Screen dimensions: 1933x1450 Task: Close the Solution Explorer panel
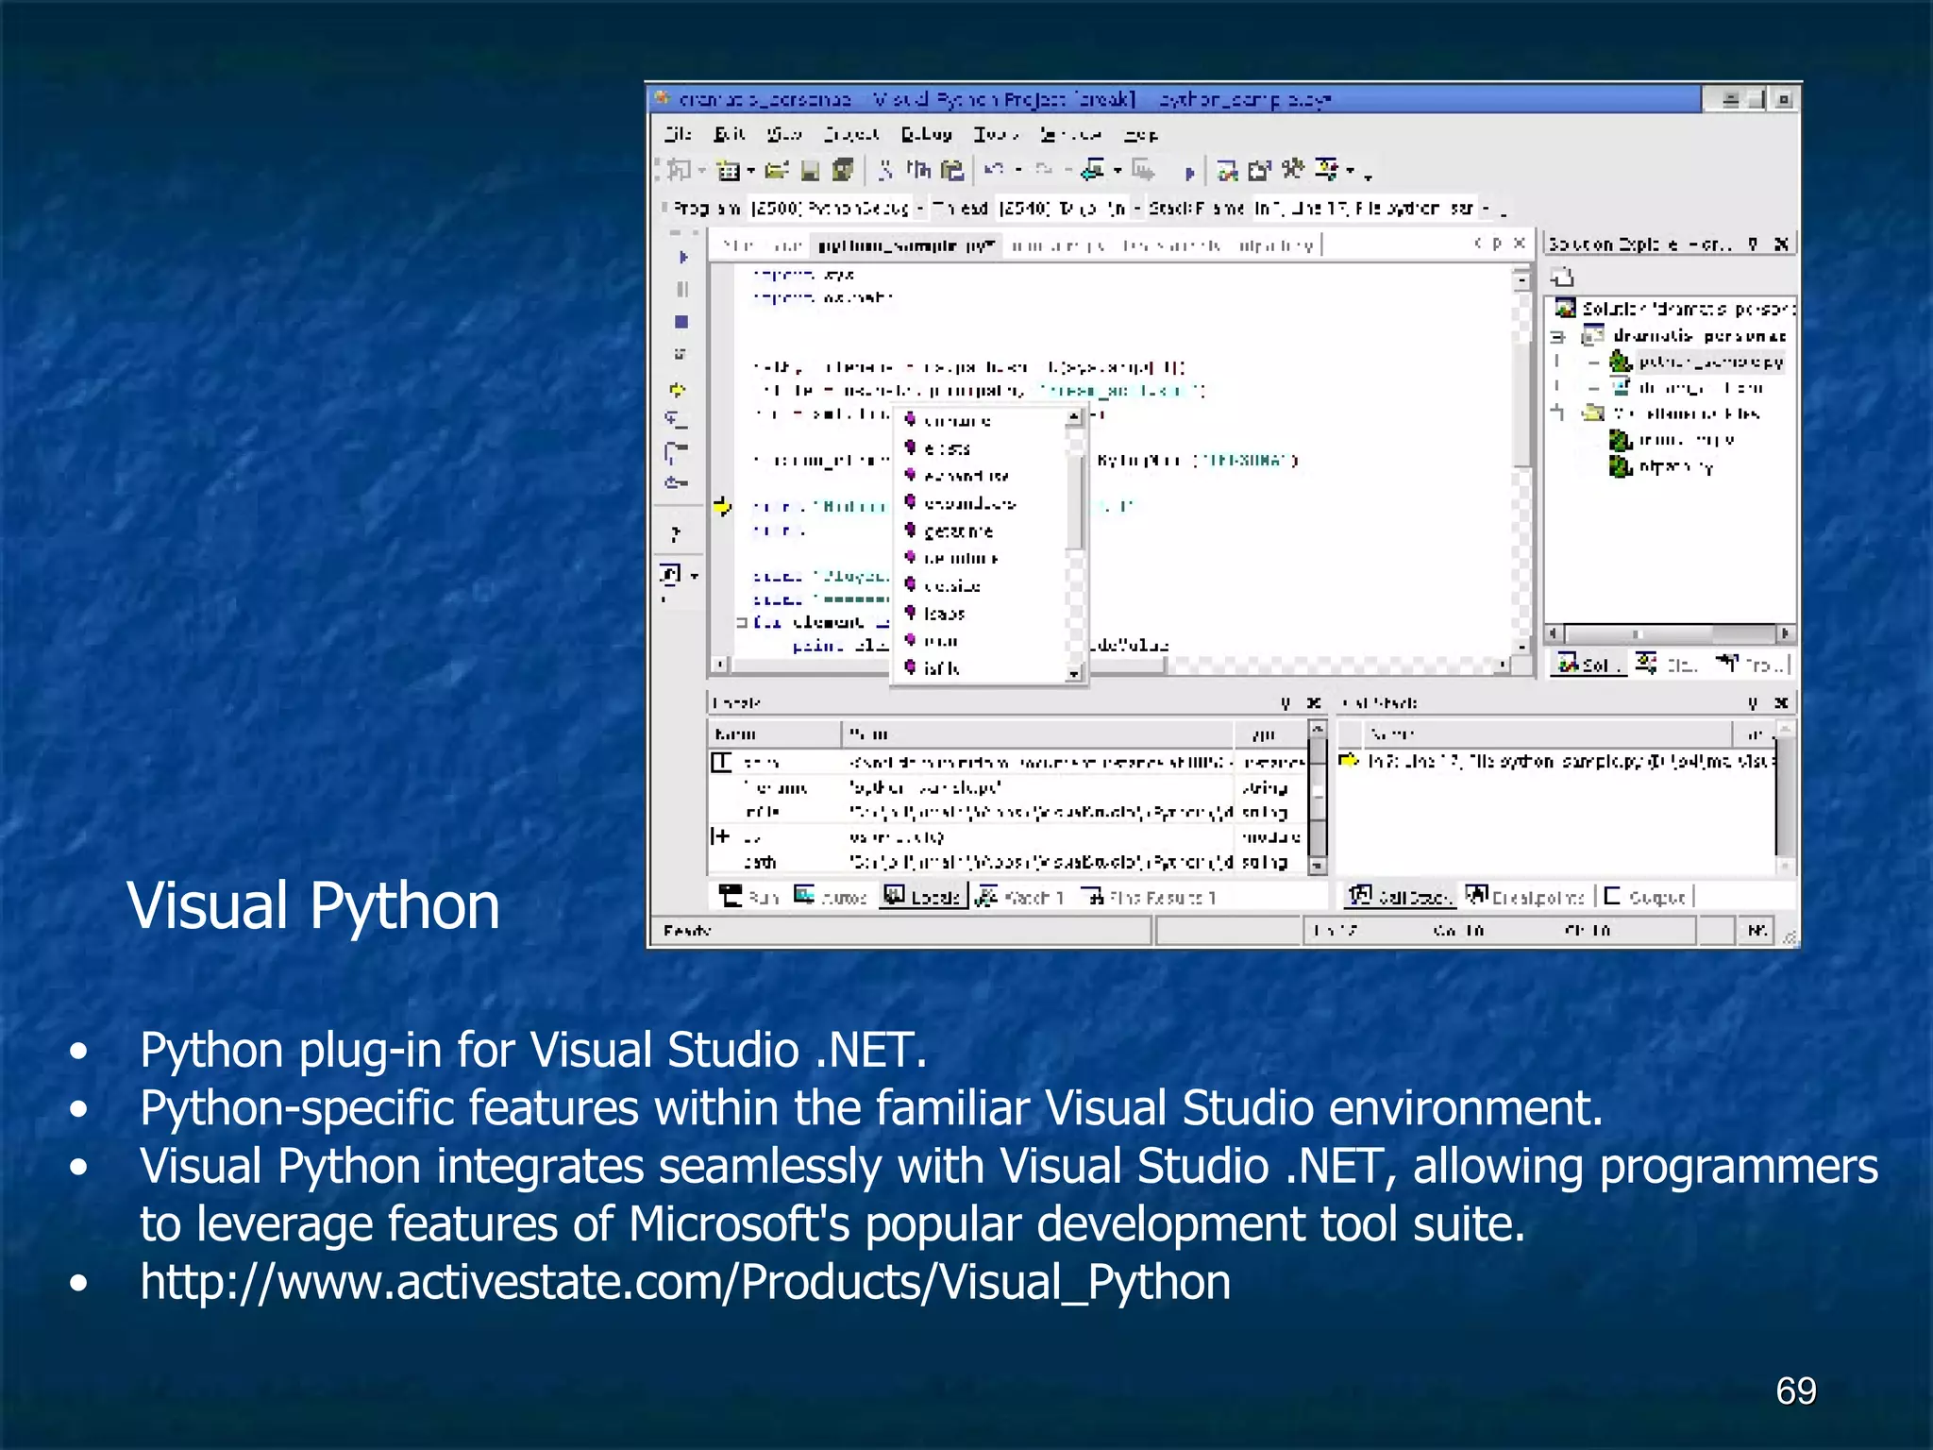pyautogui.click(x=1781, y=244)
